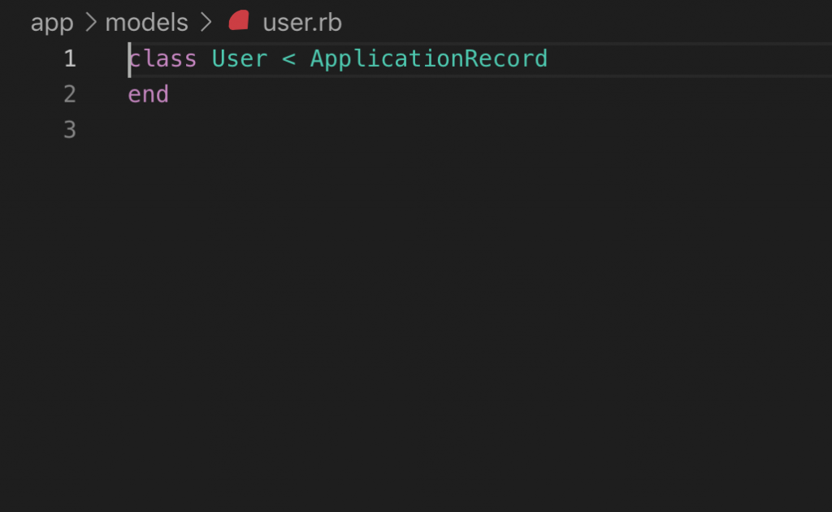The height and width of the screenshot is (512, 832).
Task: Open the user.rb breadcrumb item
Action: point(302,22)
